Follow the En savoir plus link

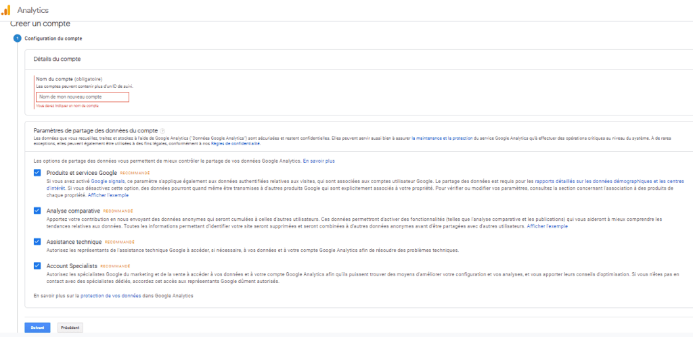click(319, 161)
